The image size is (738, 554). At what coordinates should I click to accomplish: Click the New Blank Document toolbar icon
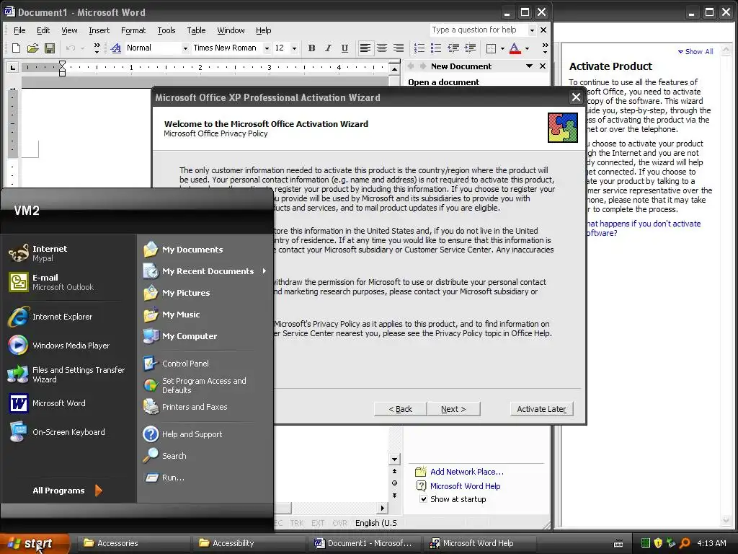tap(16, 48)
